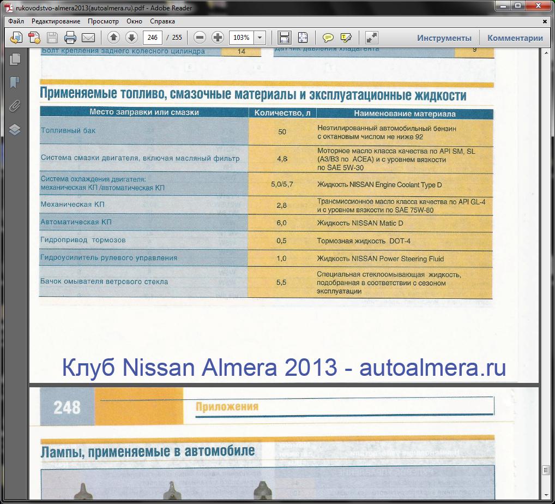555x504 pixels.
Task: Switch to read mode with arrows icon
Action: (372, 37)
